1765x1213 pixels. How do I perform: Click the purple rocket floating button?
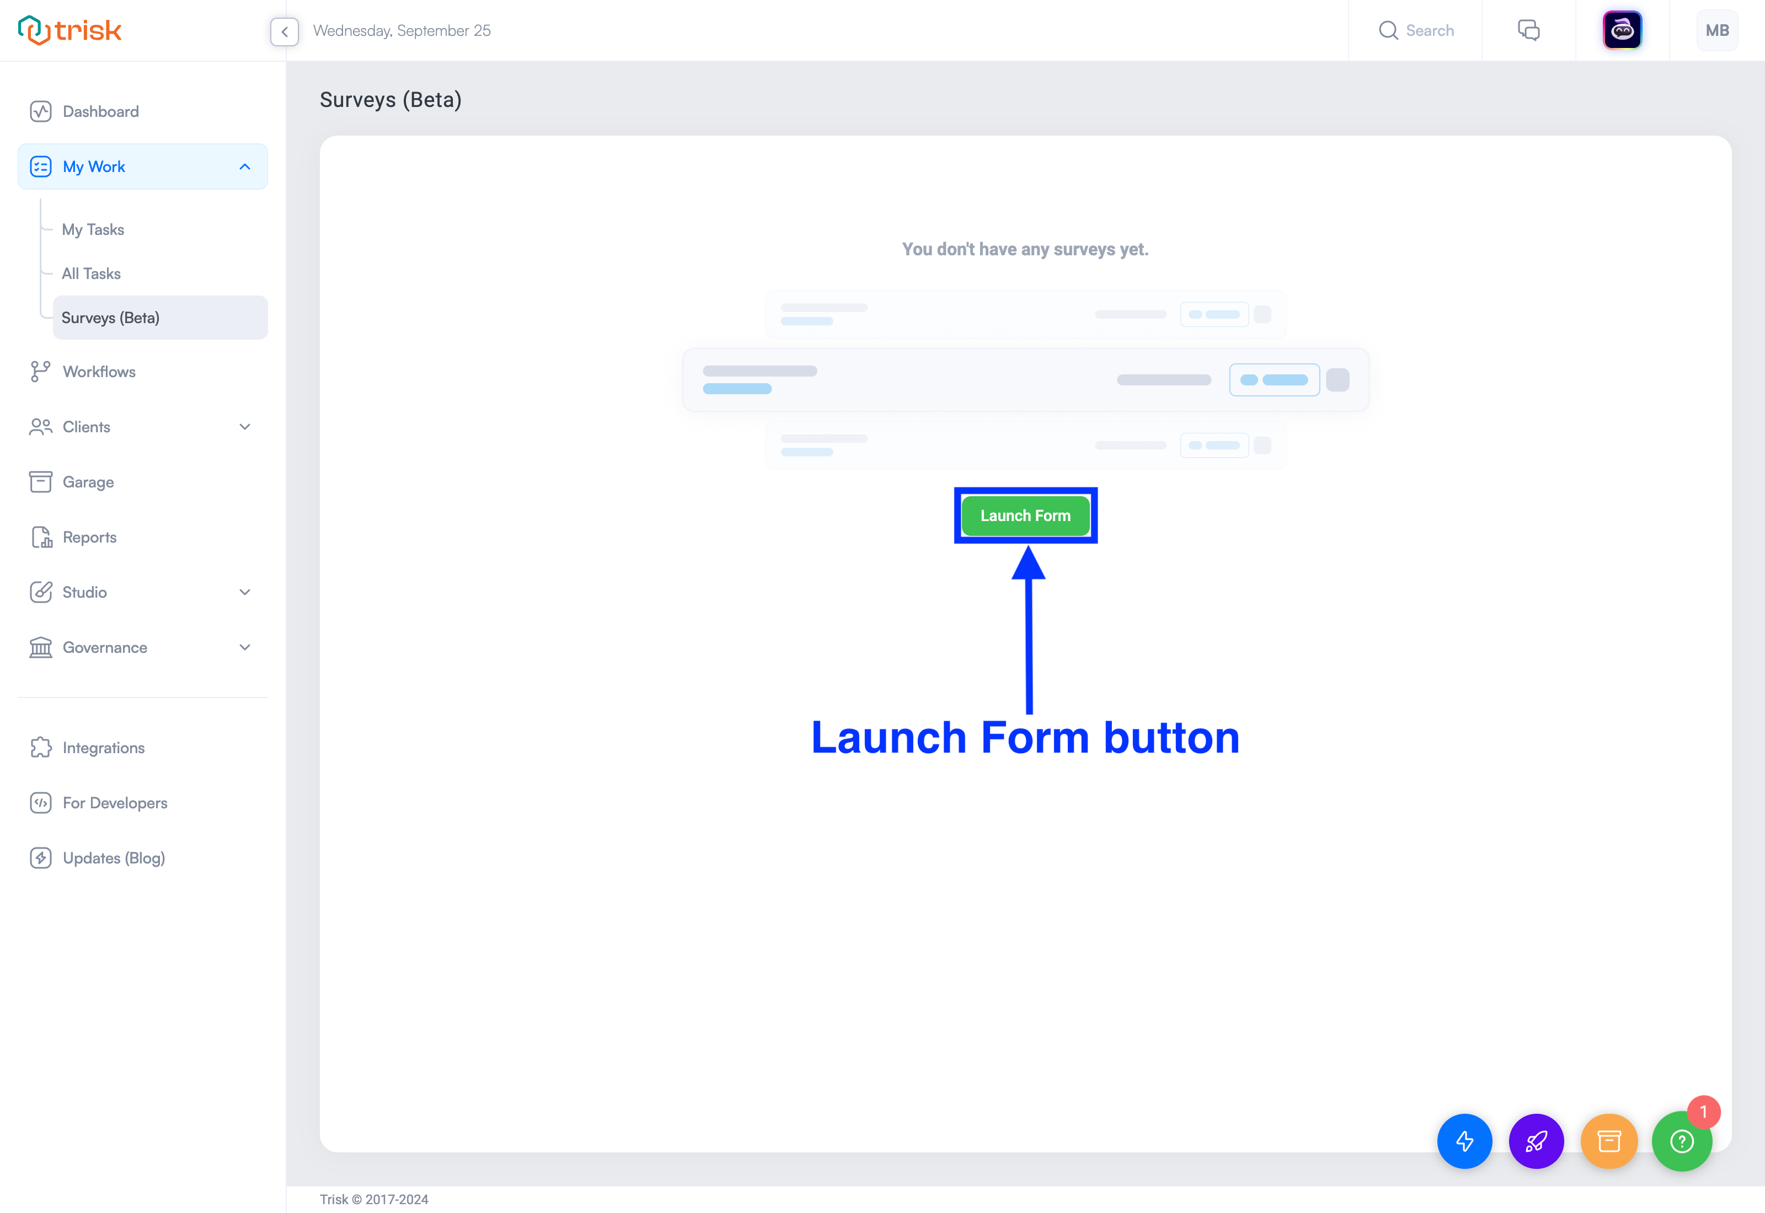(x=1536, y=1141)
